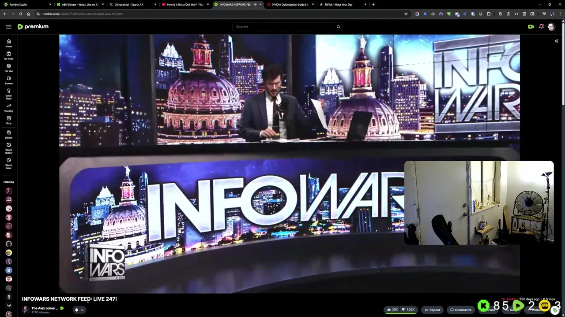Open Browse in sidebar
Viewport: 565px width, 317px height.
(8, 80)
